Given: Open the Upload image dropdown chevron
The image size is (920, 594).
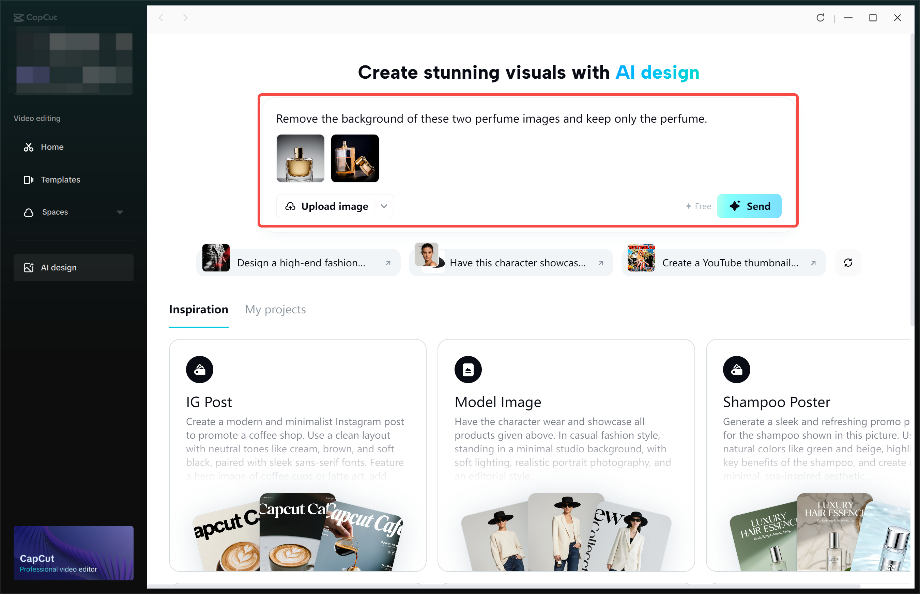Looking at the screenshot, I should click(x=384, y=206).
